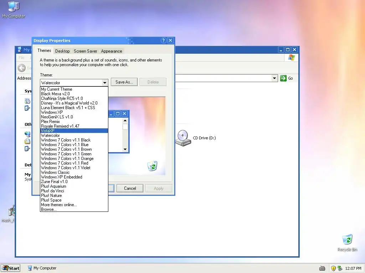Select My Current Theme from list

(x=74, y=89)
